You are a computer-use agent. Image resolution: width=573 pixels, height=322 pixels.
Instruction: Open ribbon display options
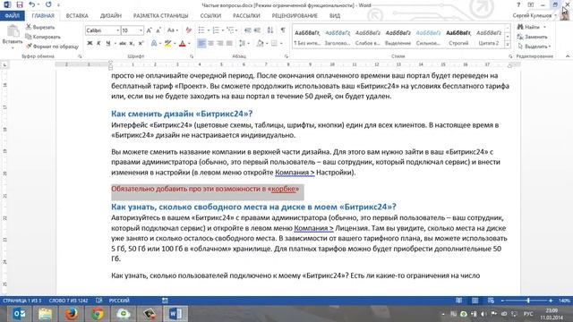(531, 4)
